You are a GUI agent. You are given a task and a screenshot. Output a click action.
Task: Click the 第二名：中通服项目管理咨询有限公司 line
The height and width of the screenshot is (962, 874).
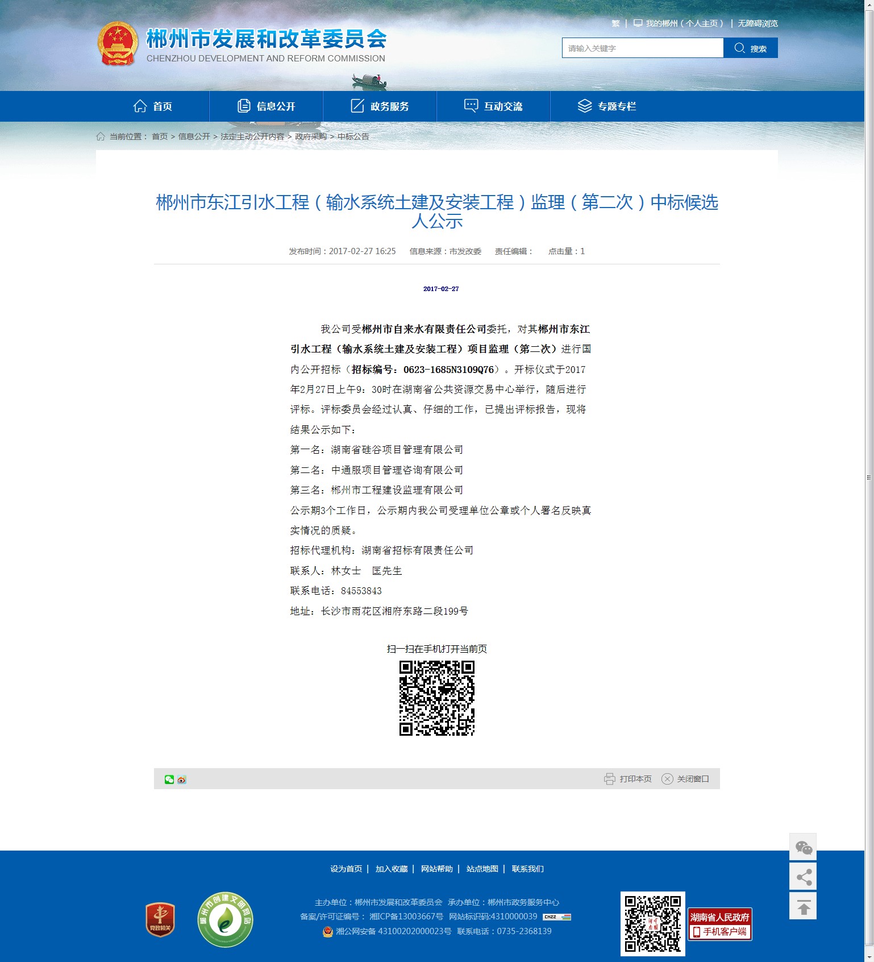[x=377, y=470]
